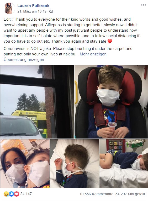Open the photo of boy in car seat

tap(111, 102)
